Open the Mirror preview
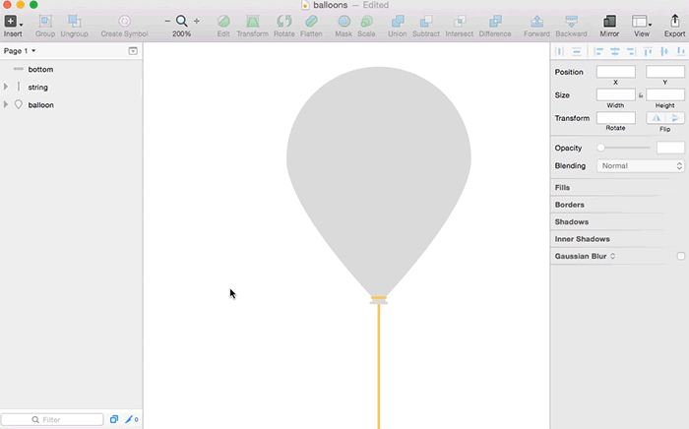 pyautogui.click(x=609, y=21)
